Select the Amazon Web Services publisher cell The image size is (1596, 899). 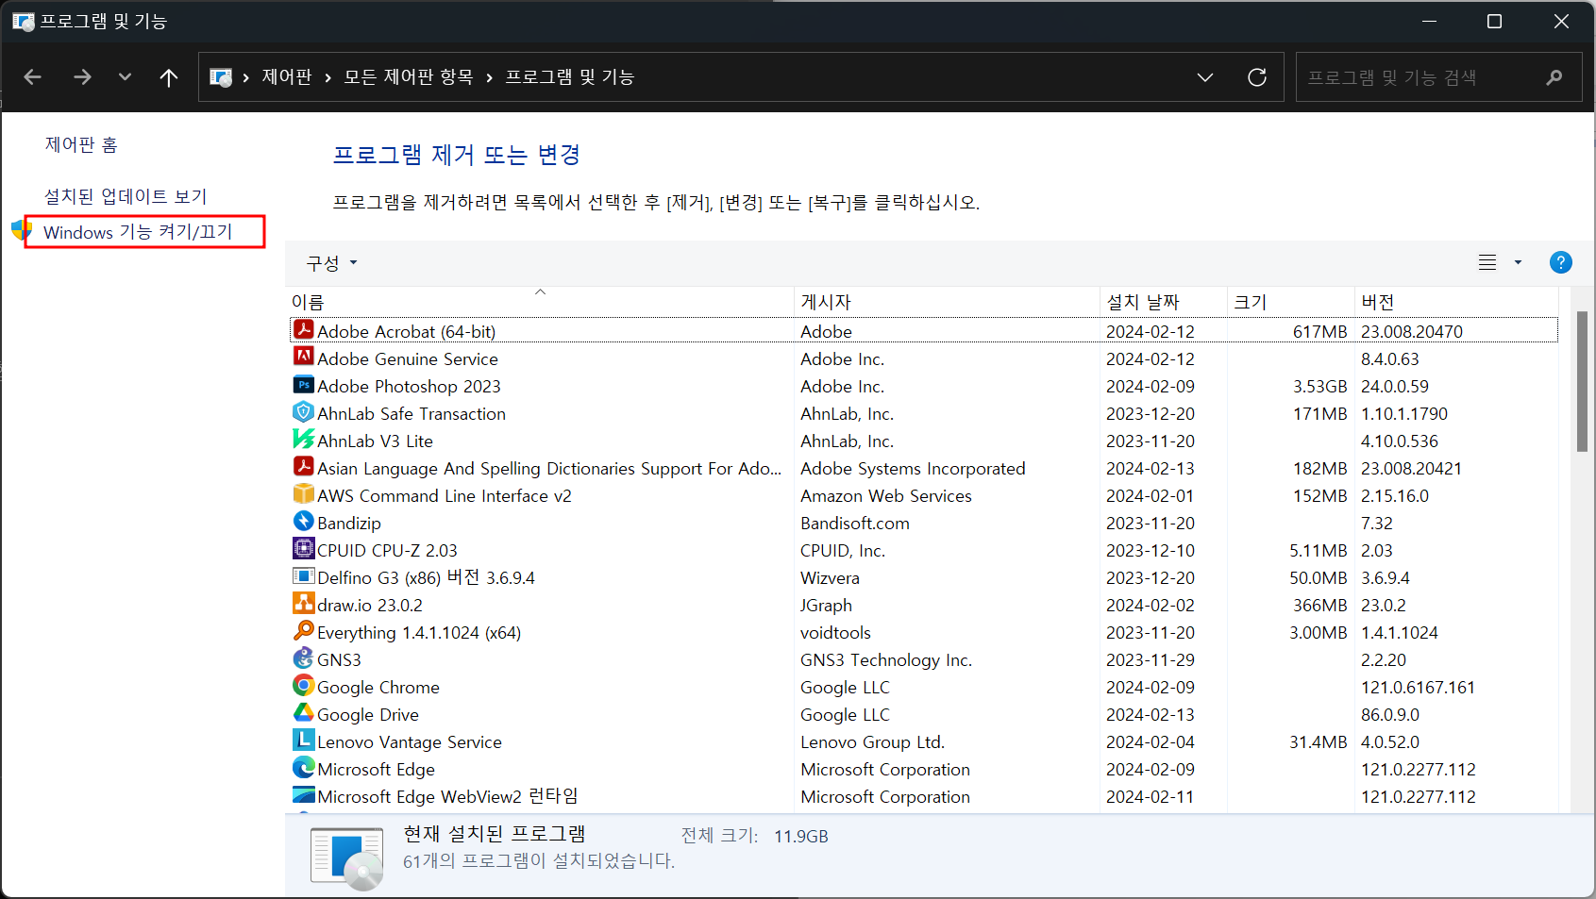click(886, 496)
